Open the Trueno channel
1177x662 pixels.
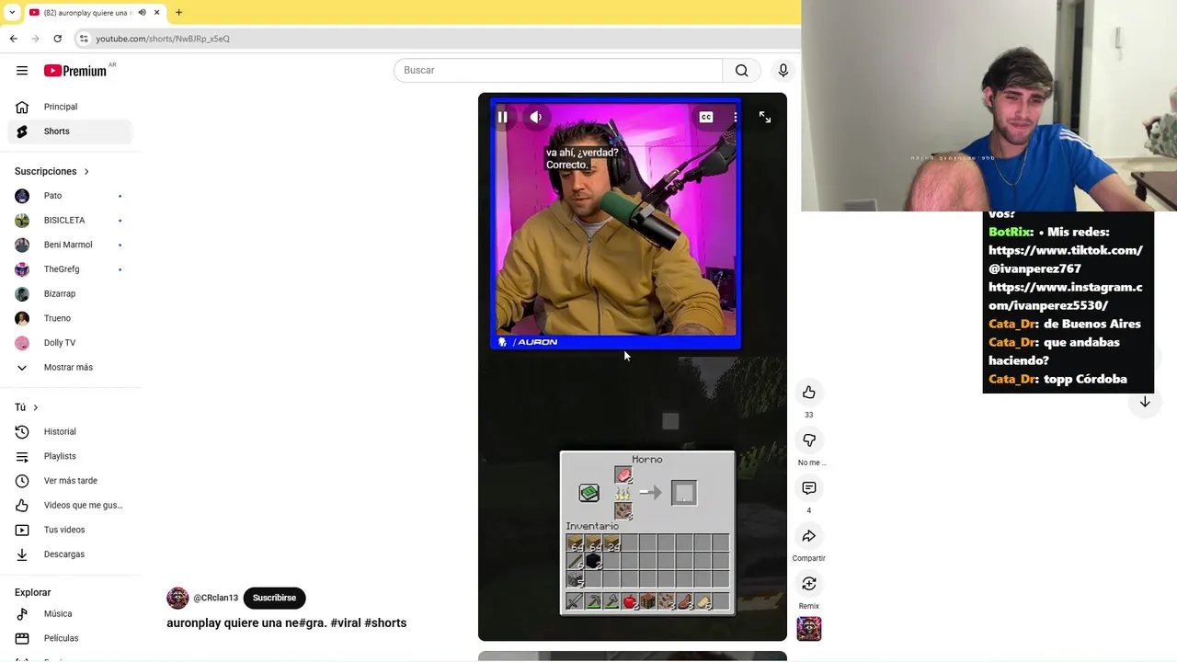[70, 318]
